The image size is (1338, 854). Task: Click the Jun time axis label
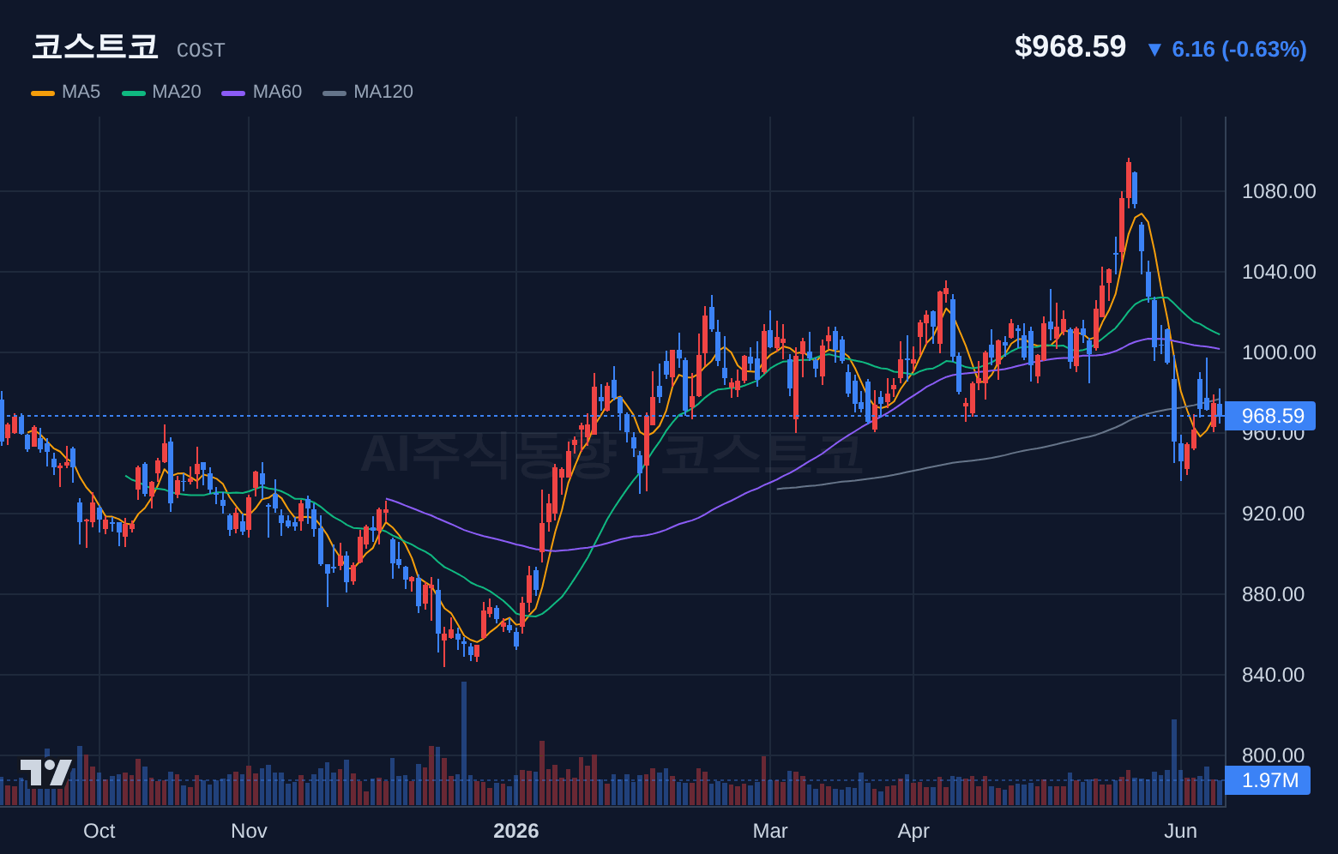click(x=1181, y=831)
